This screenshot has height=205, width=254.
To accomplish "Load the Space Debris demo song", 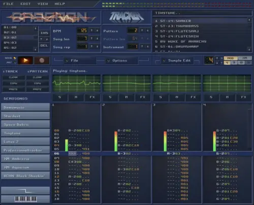I will point(25,124).
